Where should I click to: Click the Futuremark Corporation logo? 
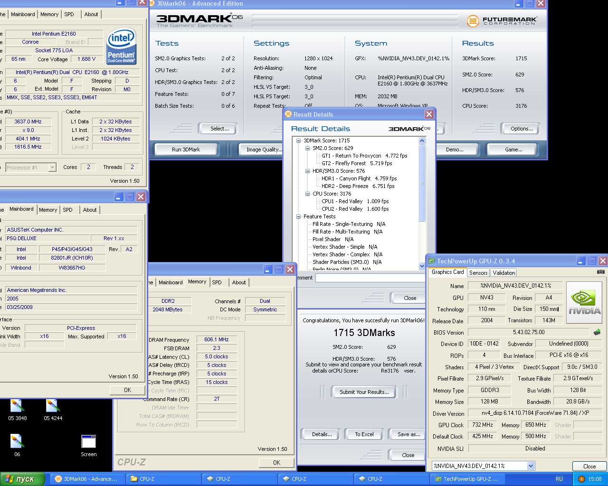click(502, 21)
